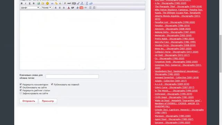
Task: Click inside the large text editor area
Action: (83, 40)
